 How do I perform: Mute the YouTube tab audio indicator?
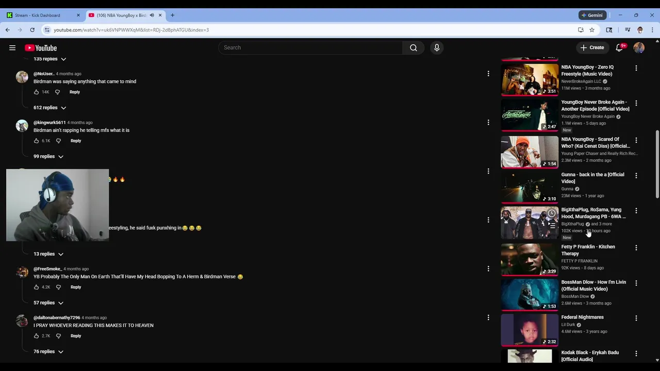[x=152, y=15]
